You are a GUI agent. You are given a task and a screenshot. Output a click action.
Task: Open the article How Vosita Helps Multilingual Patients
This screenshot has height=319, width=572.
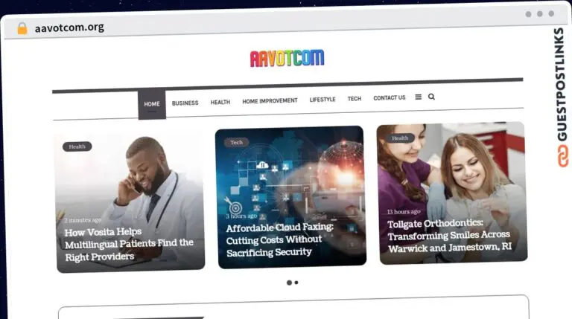(x=129, y=244)
